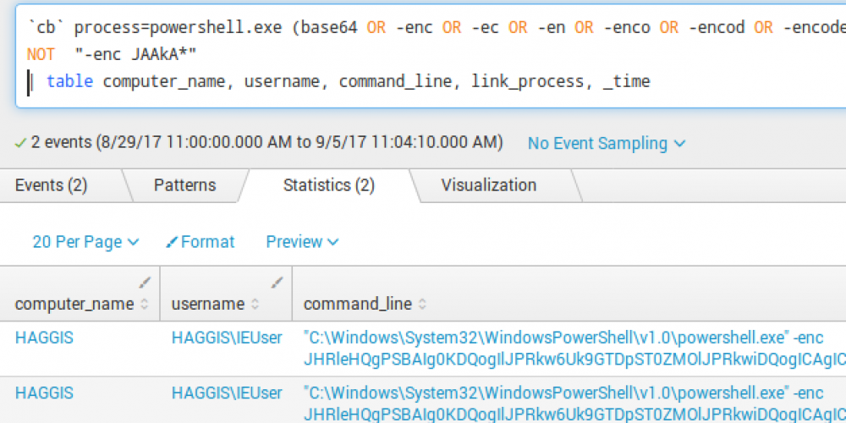Click the green checkmark job status icon
The height and width of the screenshot is (423, 846).
point(20,143)
